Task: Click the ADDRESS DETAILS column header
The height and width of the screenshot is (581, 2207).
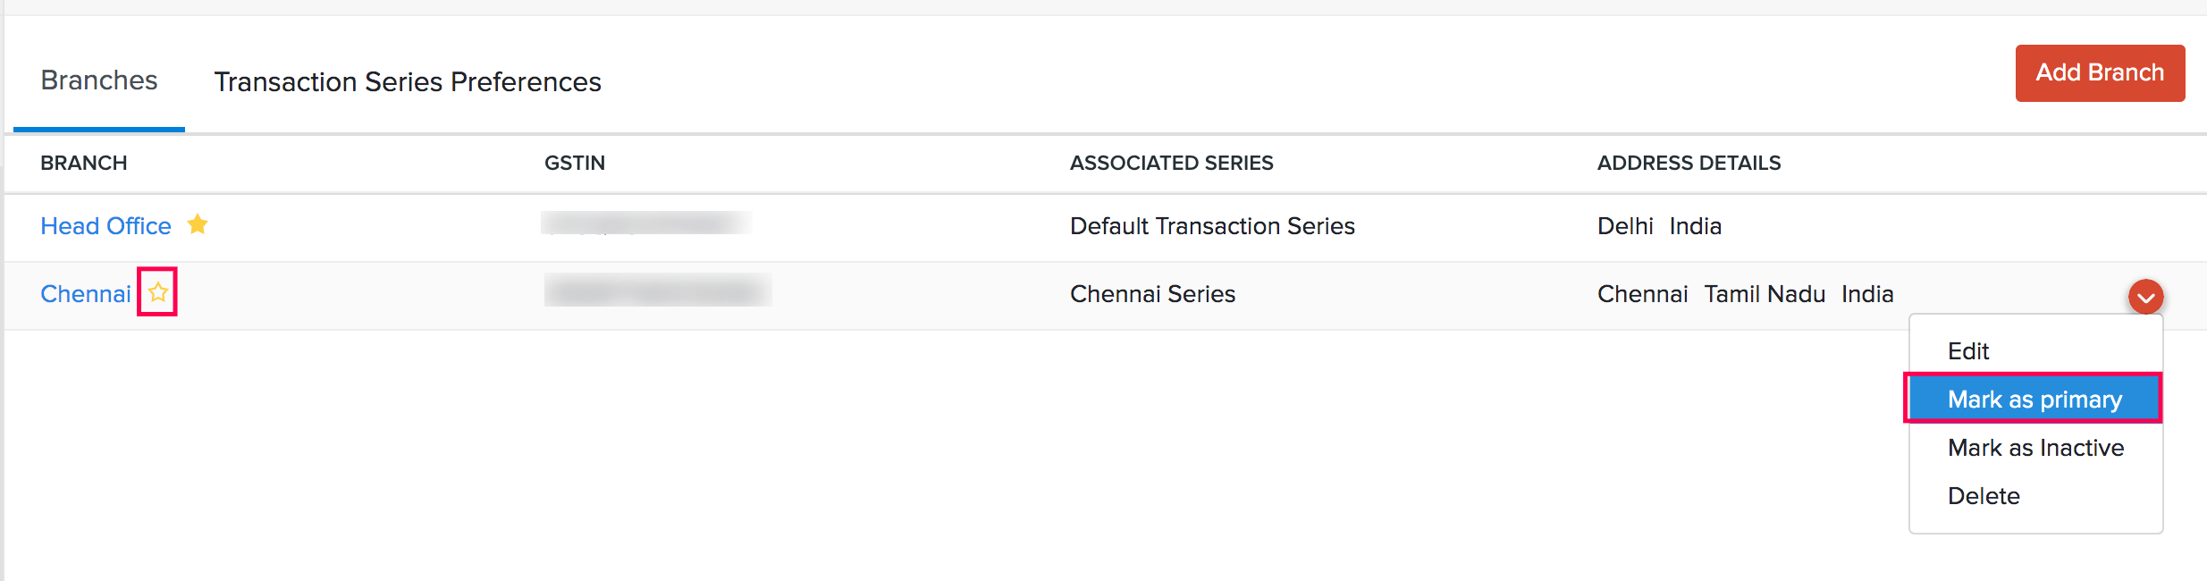Action: click(1689, 163)
